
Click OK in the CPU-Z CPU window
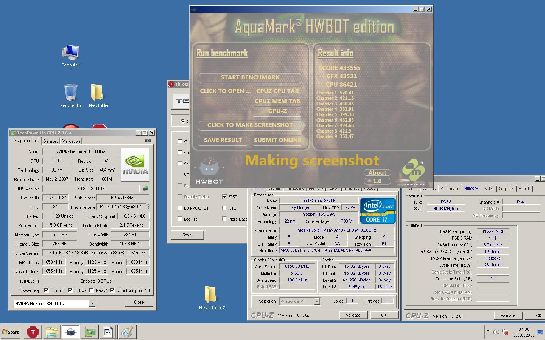(384, 315)
